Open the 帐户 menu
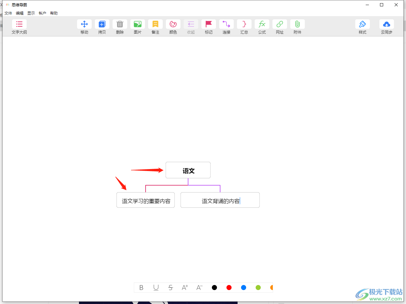The width and height of the screenshot is (406, 304). (43, 13)
